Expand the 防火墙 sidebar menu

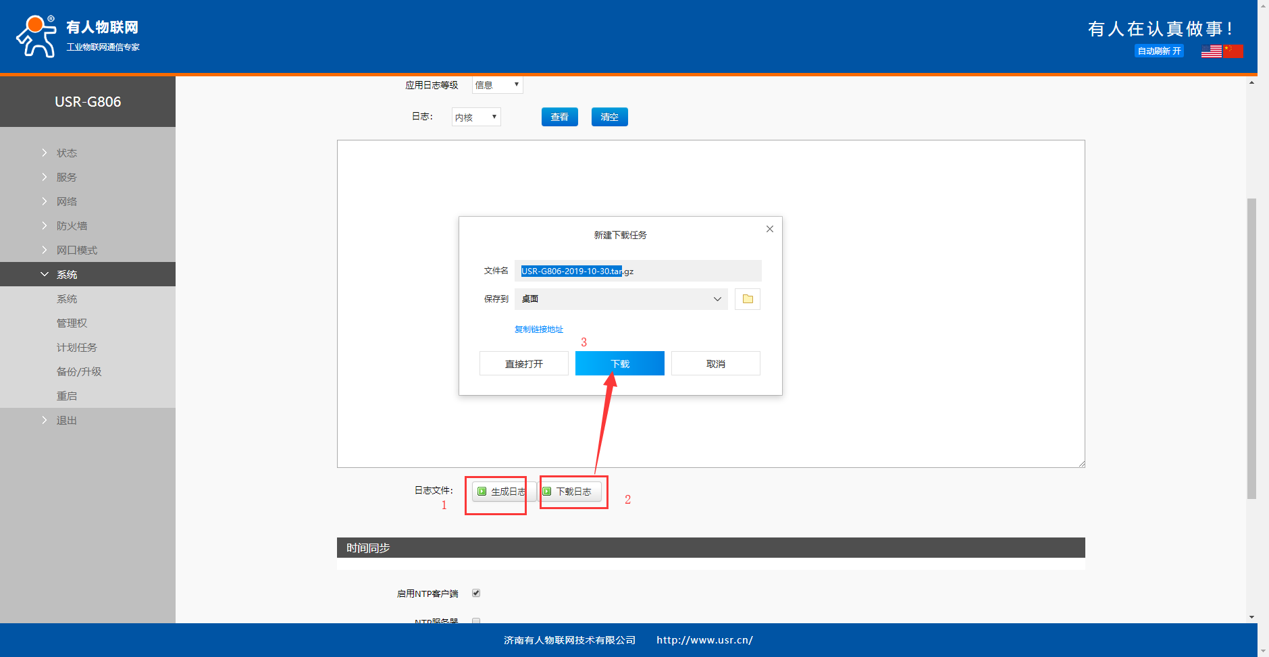(72, 226)
